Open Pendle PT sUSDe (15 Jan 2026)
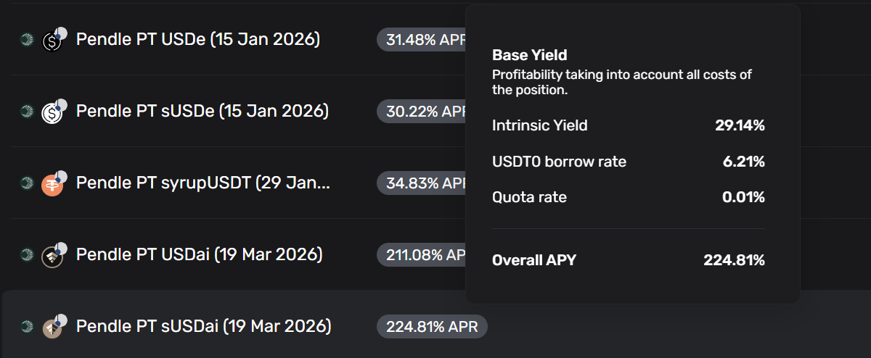Image resolution: width=871 pixels, height=358 pixels. pos(202,111)
